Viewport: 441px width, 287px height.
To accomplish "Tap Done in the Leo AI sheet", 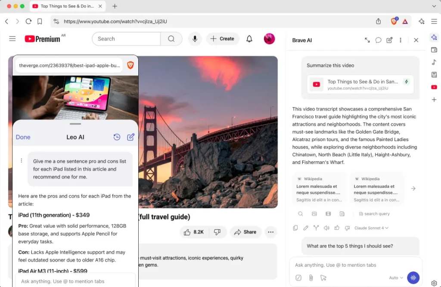I will click(23, 137).
